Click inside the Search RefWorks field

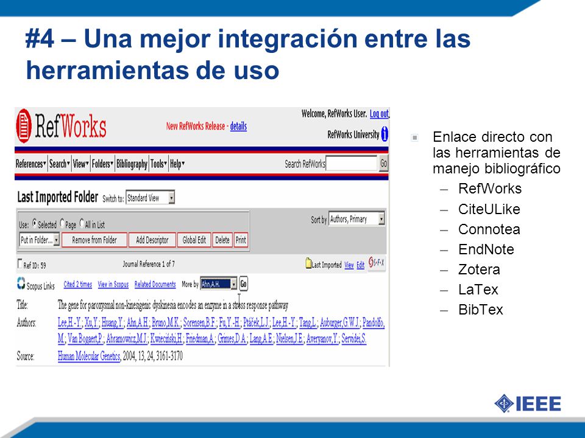click(x=352, y=163)
